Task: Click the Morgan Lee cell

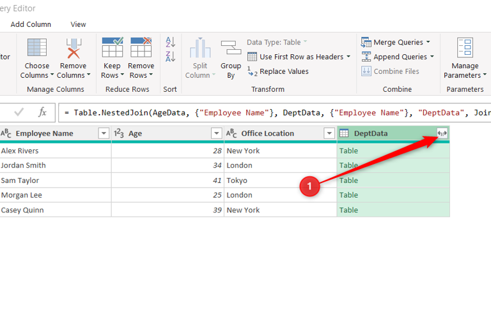Action: [56, 195]
